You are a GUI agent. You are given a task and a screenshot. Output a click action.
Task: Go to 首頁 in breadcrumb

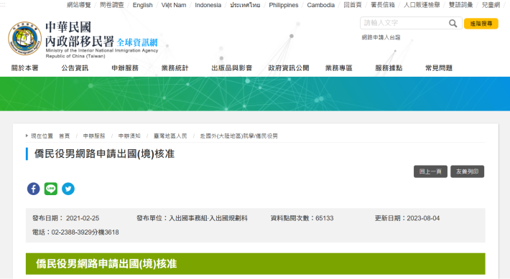click(x=65, y=136)
